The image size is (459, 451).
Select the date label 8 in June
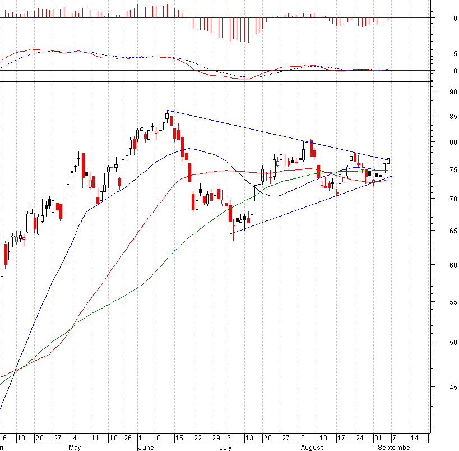[x=159, y=438]
